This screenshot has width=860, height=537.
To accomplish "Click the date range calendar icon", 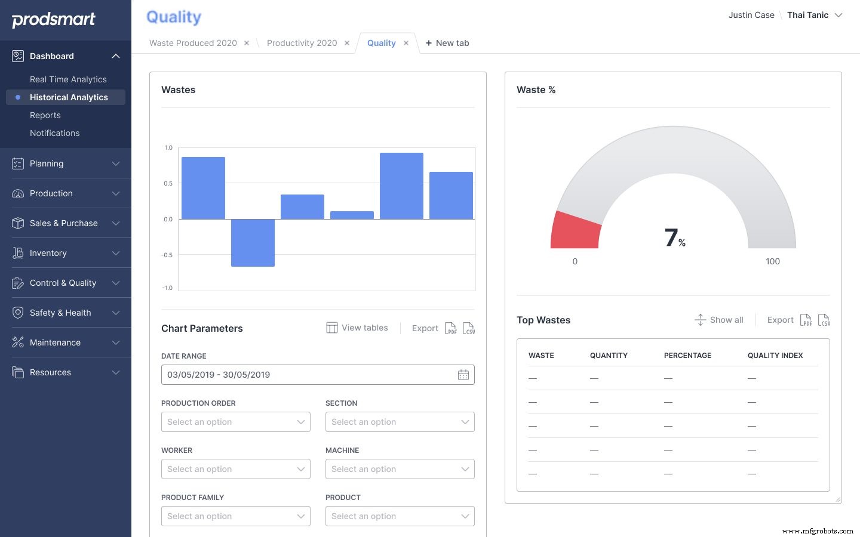I will pyautogui.click(x=463, y=375).
